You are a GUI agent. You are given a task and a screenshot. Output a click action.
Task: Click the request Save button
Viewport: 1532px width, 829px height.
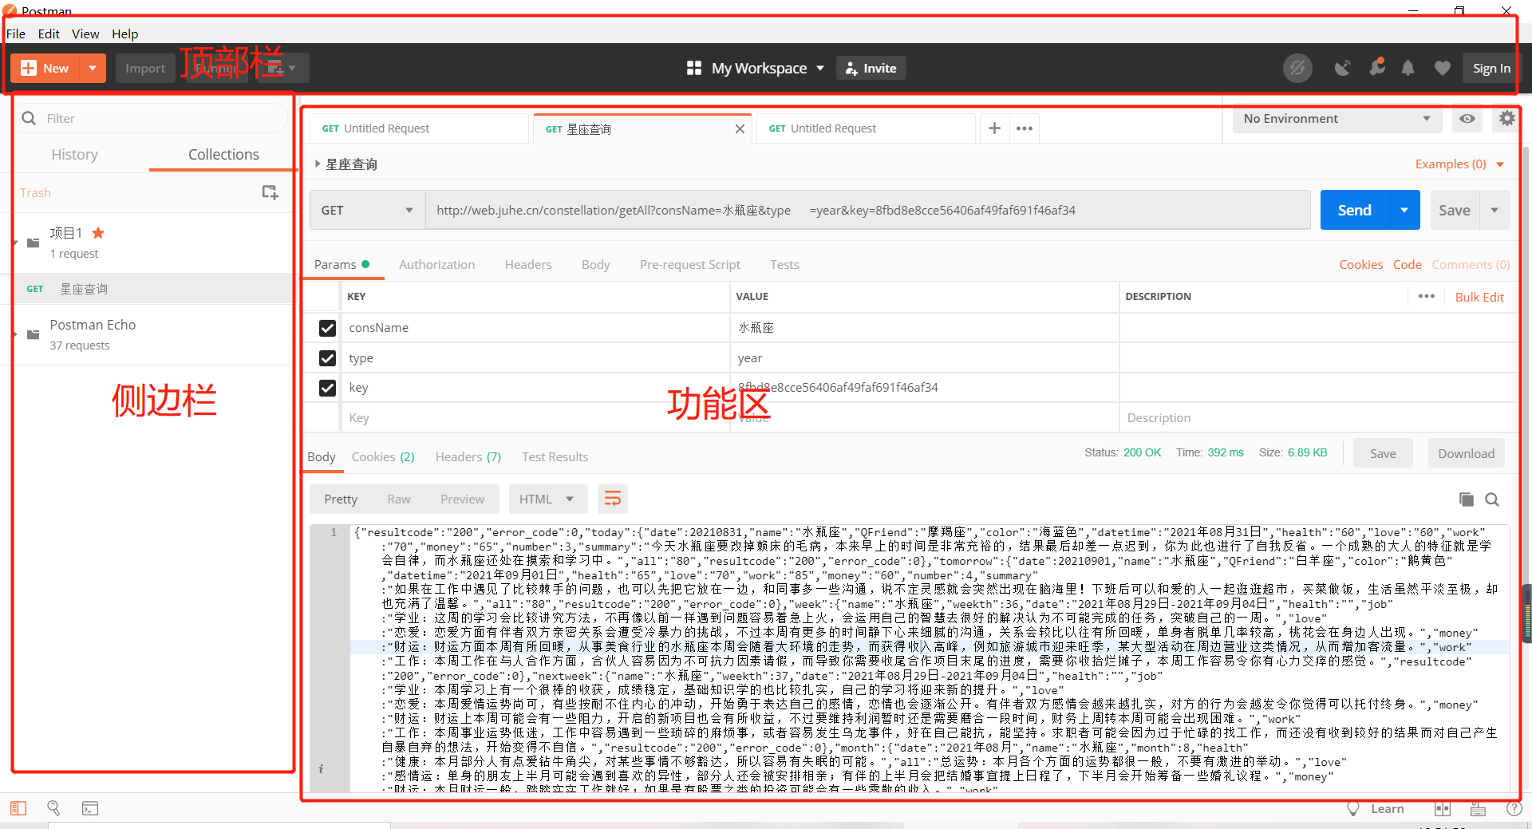1454,211
